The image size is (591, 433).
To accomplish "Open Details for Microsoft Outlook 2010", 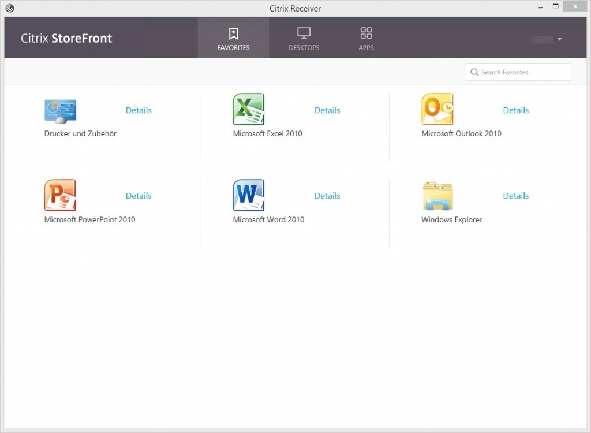I will tap(515, 110).
